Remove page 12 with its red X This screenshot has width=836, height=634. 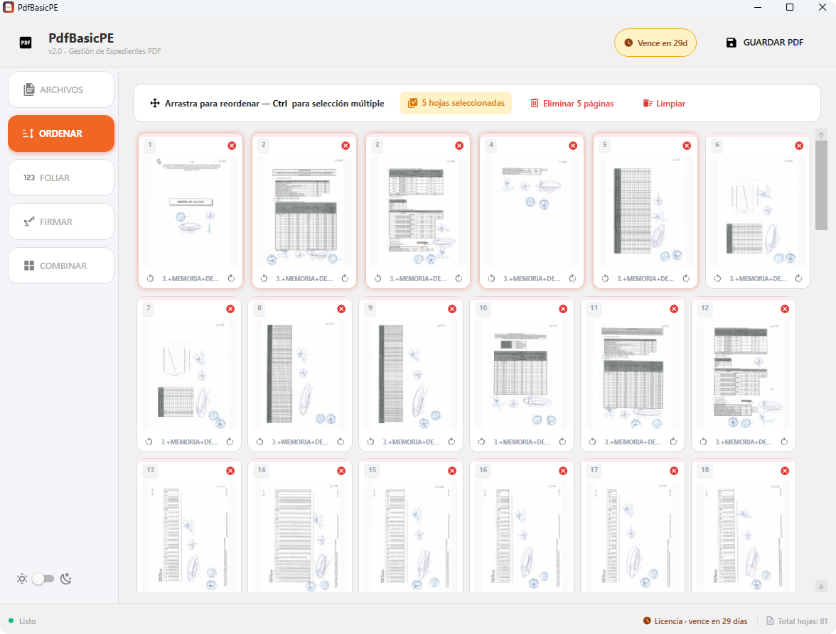(x=785, y=309)
